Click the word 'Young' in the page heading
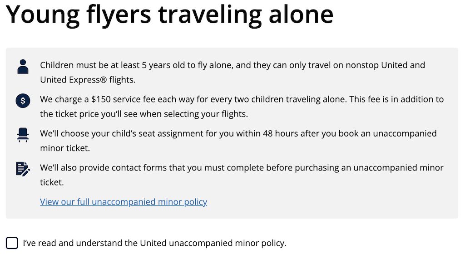The width and height of the screenshot is (465, 254). point(43,15)
